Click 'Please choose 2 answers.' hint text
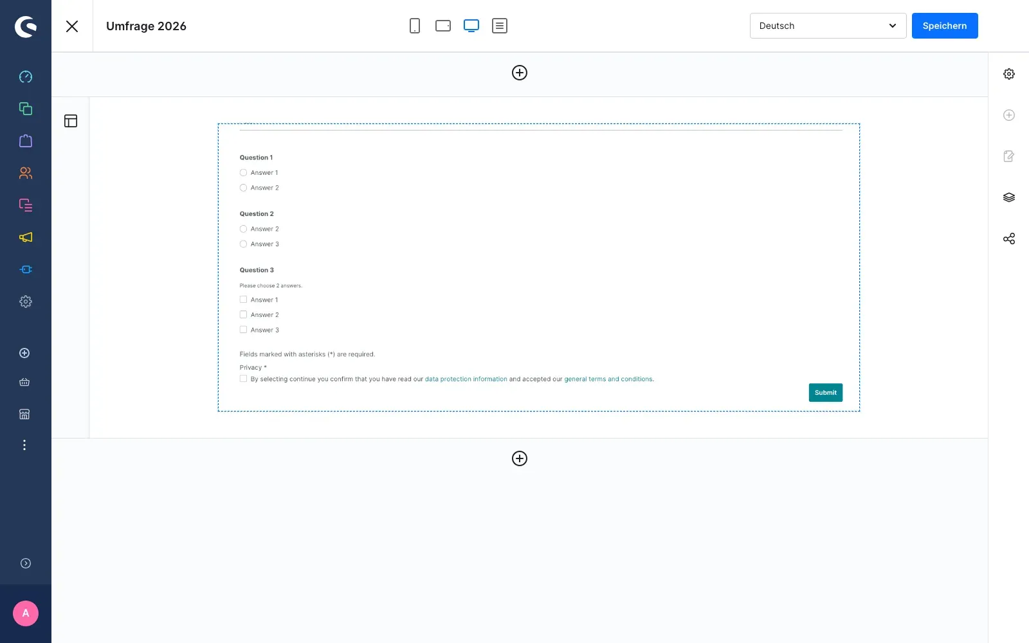The image size is (1029, 643). click(x=271, y=285)
